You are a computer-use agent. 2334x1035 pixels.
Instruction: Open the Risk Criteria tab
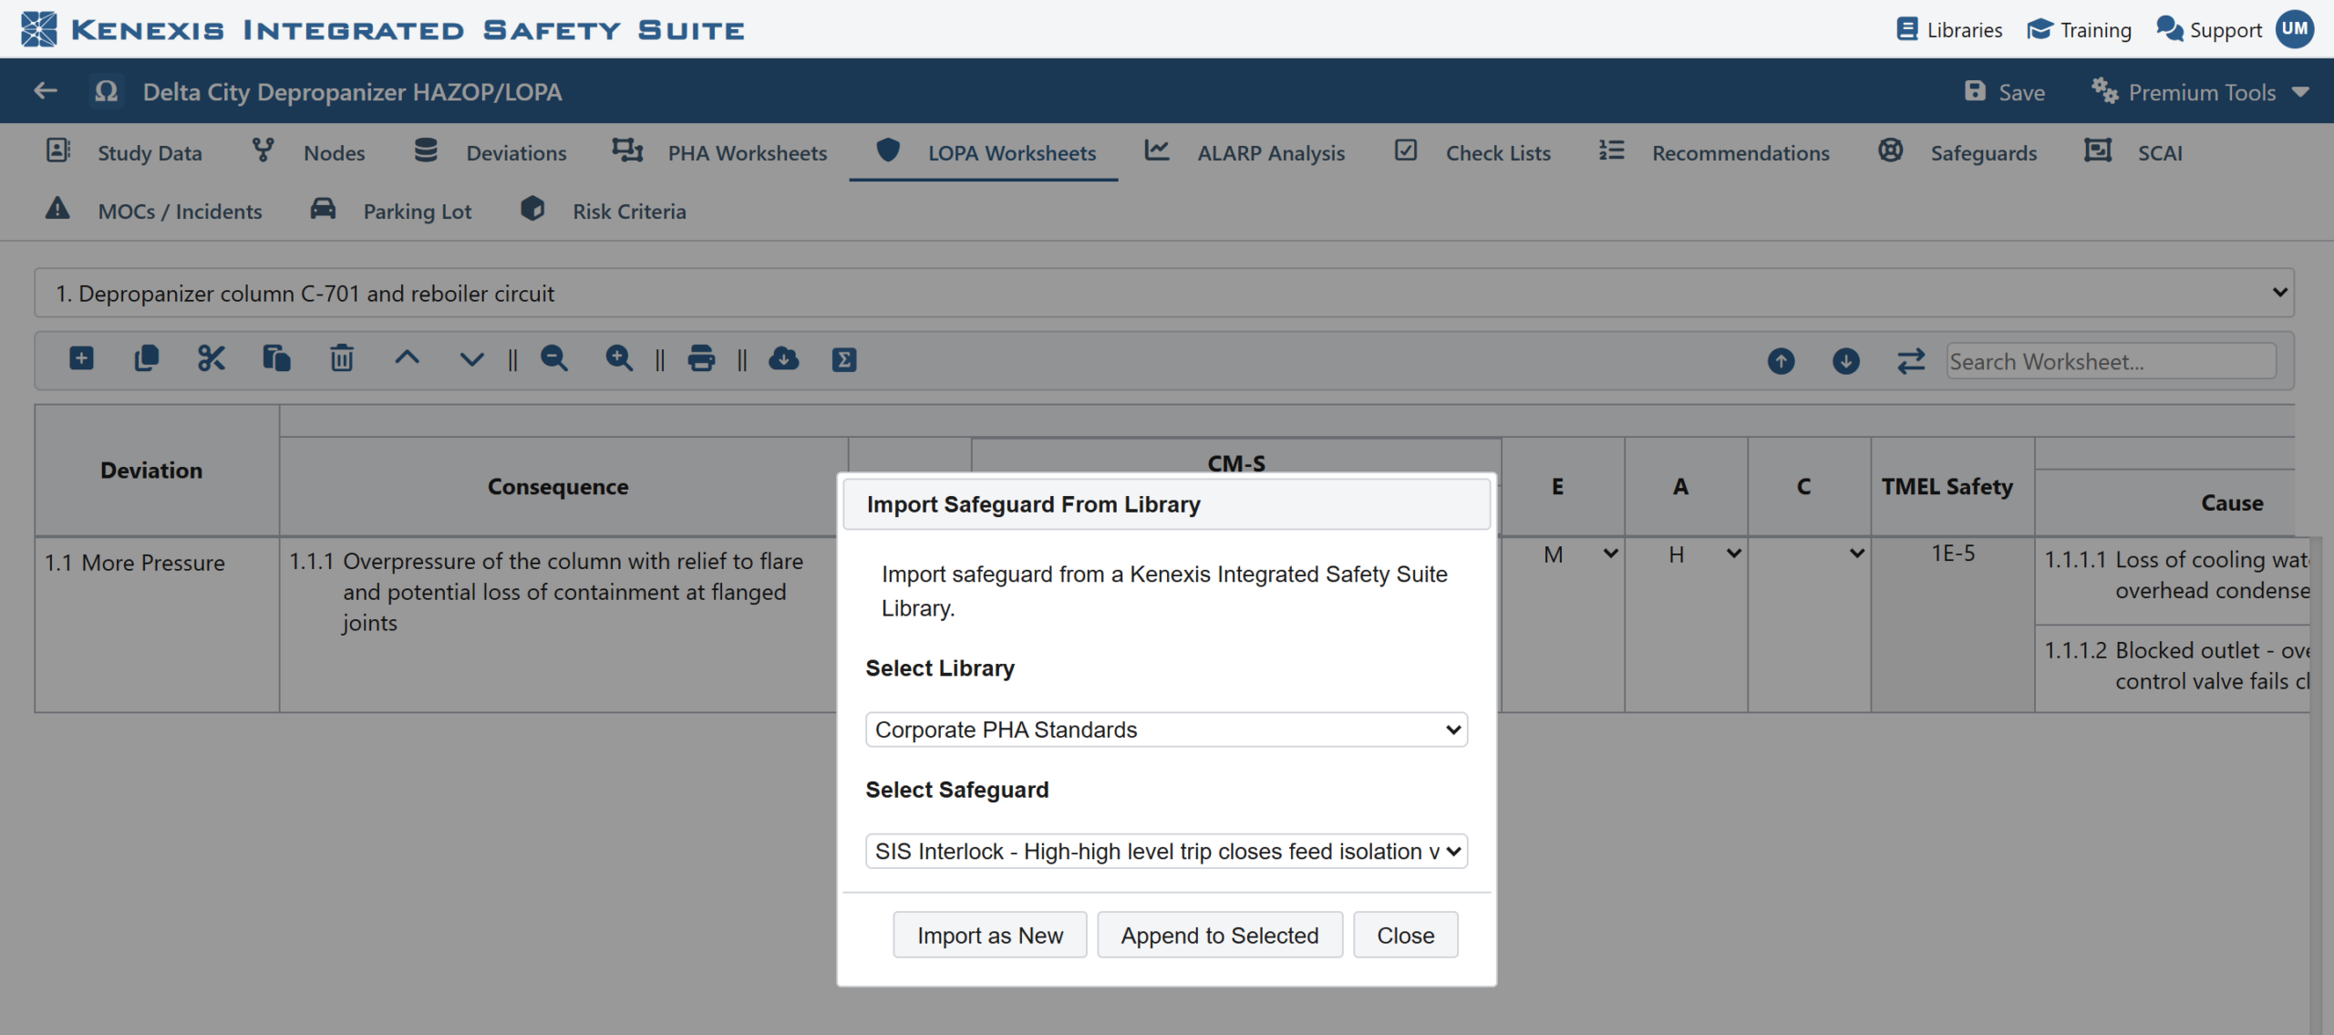[603, 211]
